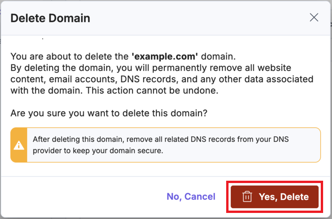Viewport: 332px width, 219px height.
Task: Click the Delete Domain dialog title
Action: 50,18
